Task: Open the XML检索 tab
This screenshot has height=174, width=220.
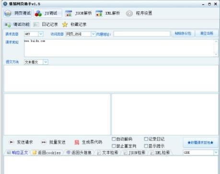Action: point(160,152)
